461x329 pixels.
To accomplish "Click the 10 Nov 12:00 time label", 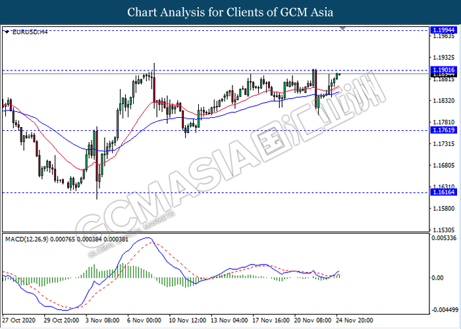I will pyautogui.click(x=187, y=320).
